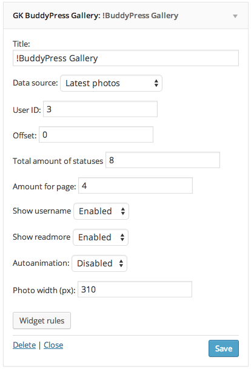Click into the User ID field

(x=101, y=109)
